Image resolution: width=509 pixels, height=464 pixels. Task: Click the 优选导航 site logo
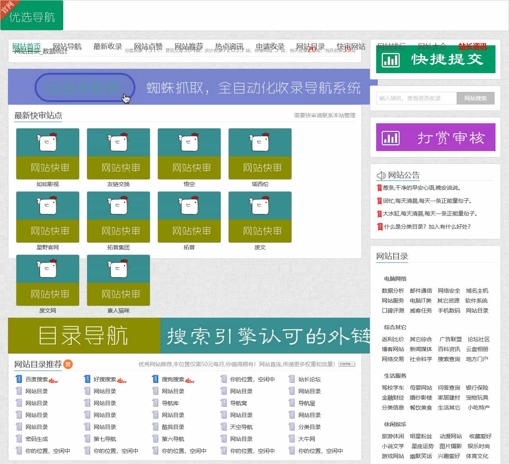[x=32, y=16]
